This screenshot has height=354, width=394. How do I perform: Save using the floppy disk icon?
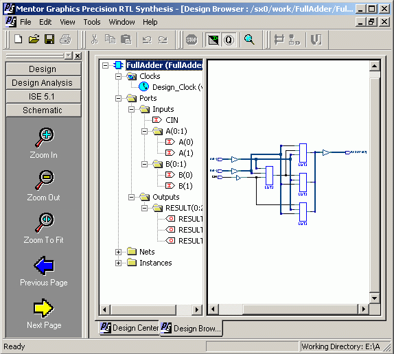(49, 39)
